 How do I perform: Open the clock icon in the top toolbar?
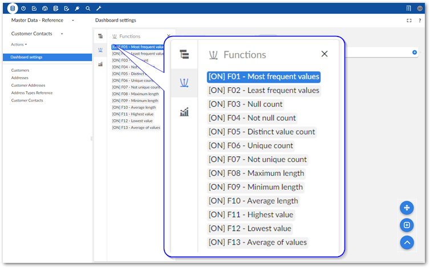[23, 9]
